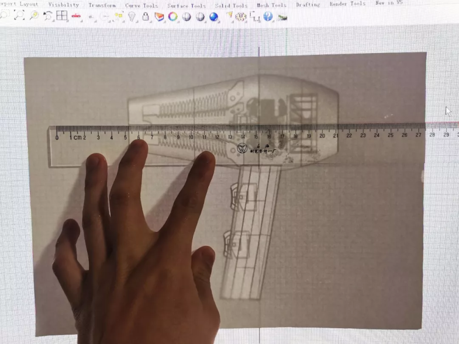
Task: Click the light bulb Hide Objects icon
Action: point(132,16)
